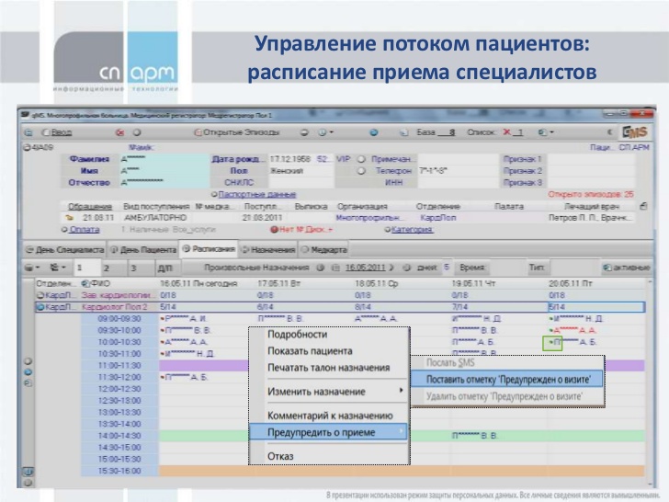The width and height of the screenshot is (669, 502).
Task: Click the red Нет № Диск. warning icon
Action: click(275, 230)
